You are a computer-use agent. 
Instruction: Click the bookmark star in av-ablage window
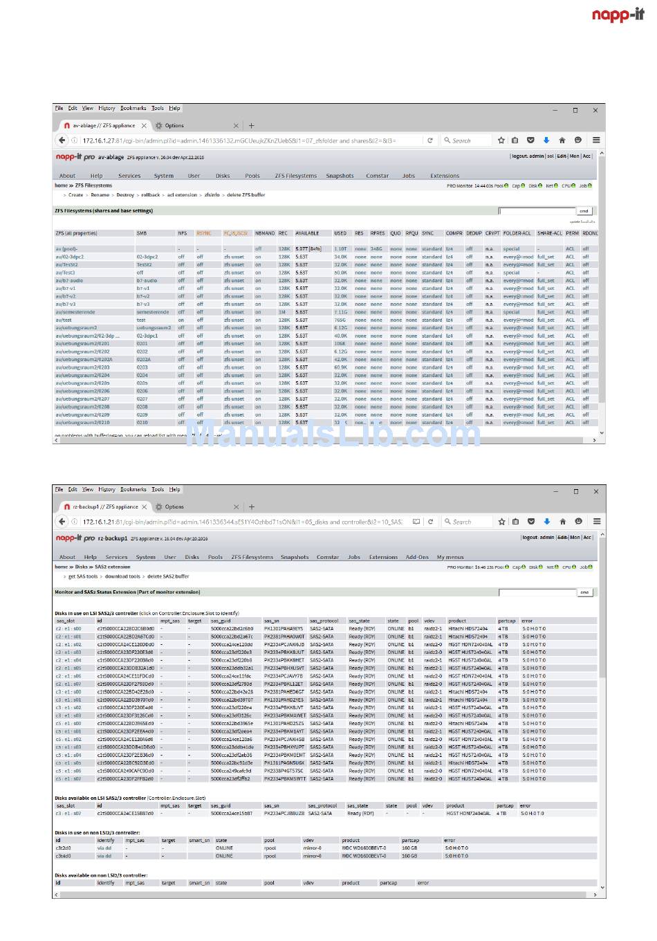(501, 140)
